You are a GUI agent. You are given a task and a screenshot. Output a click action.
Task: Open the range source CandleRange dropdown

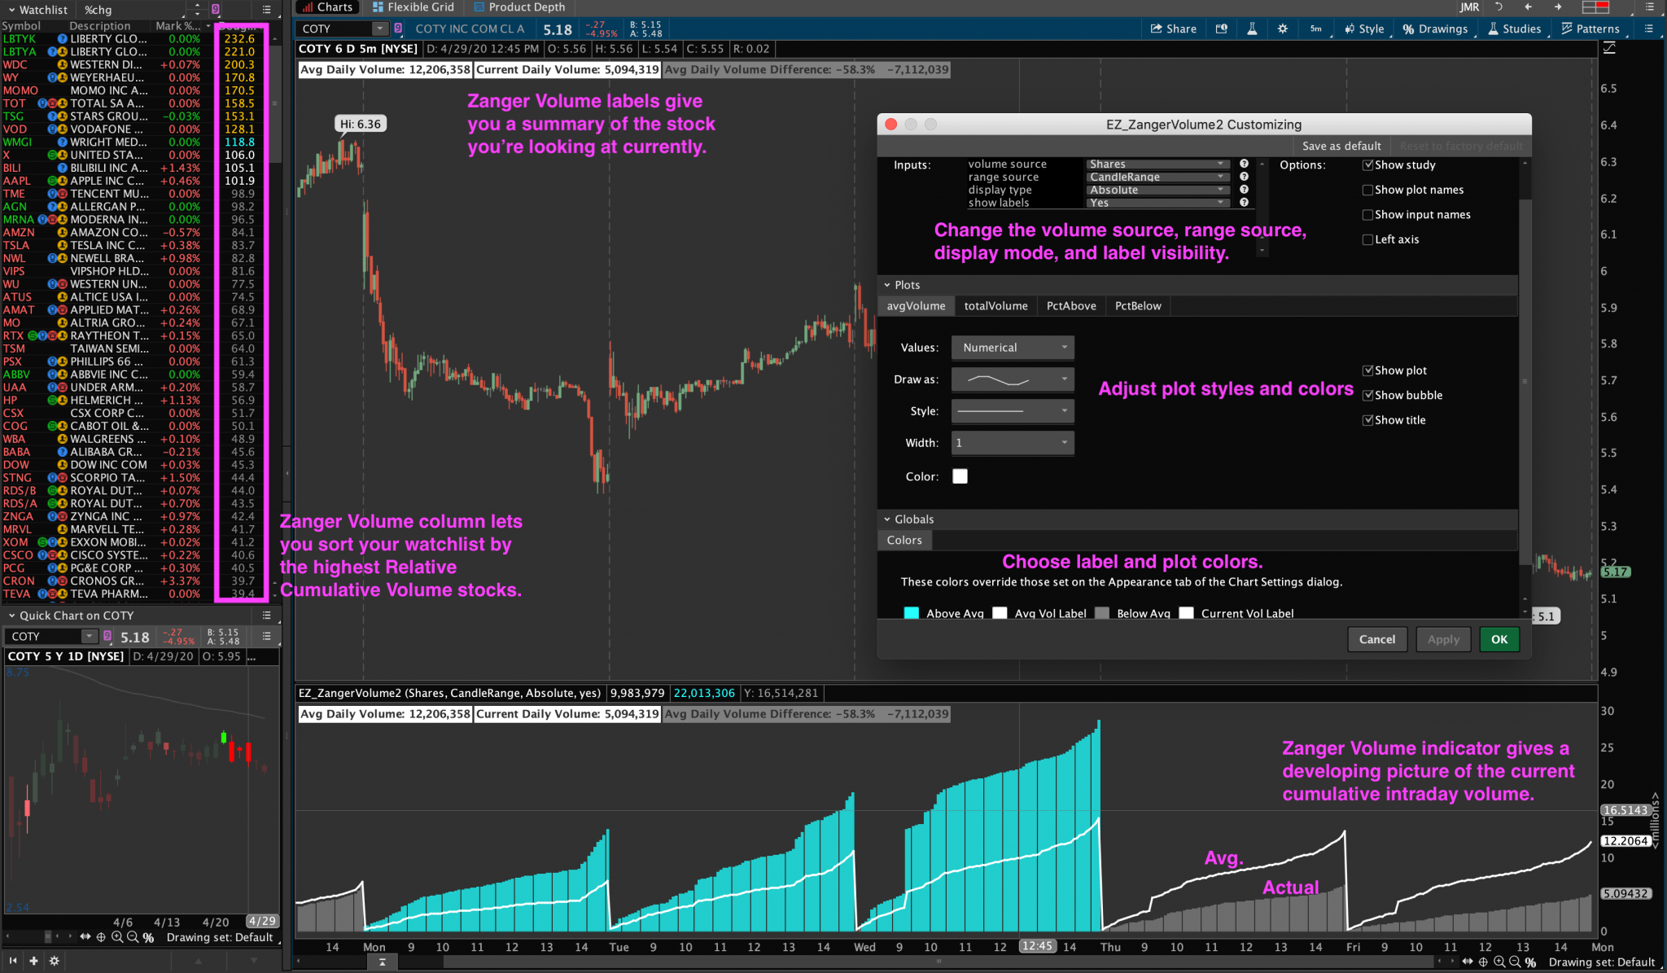[1157, 177]
